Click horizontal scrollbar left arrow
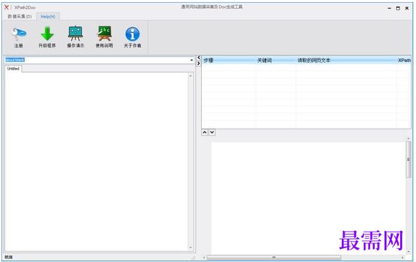This screenshot has width=416, height=262. pos(204,257)
